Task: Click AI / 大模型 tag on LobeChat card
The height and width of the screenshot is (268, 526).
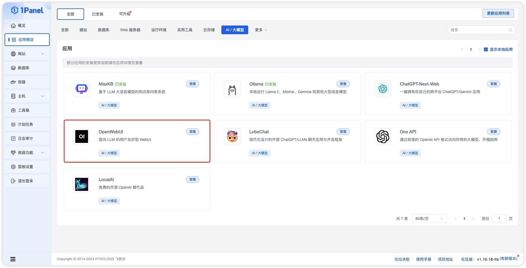Action: point(260,153)
